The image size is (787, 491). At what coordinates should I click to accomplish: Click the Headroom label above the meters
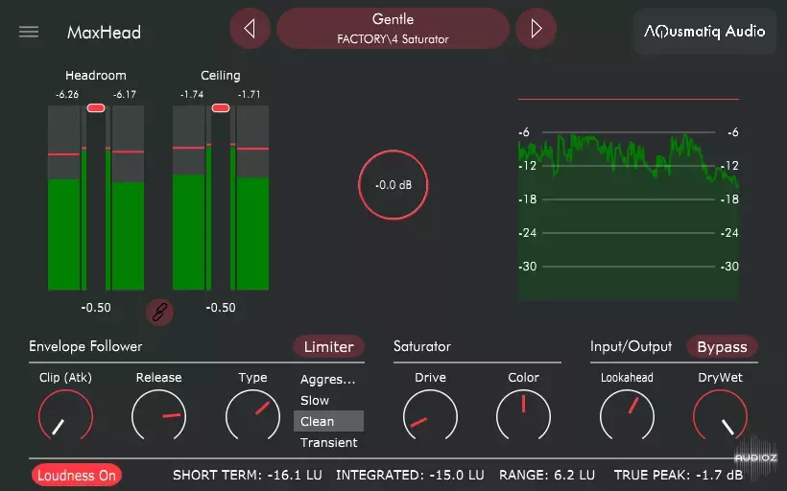[96, 75]
